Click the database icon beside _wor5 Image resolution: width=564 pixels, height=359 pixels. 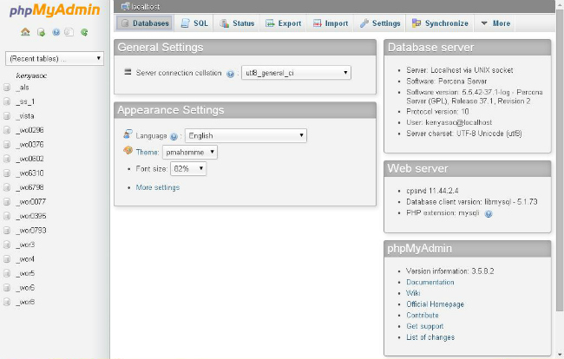7,273
